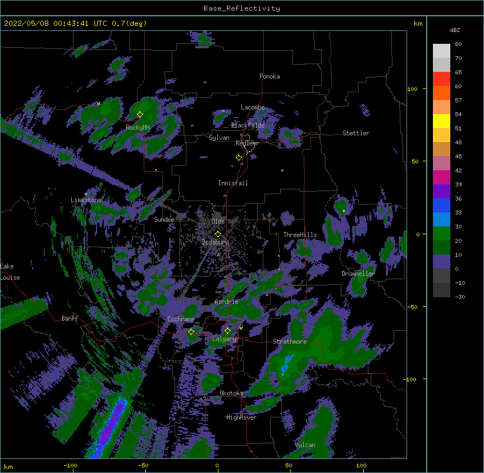484x473 pixels.
Task: Click the HighRiver label
Action: 241,417
